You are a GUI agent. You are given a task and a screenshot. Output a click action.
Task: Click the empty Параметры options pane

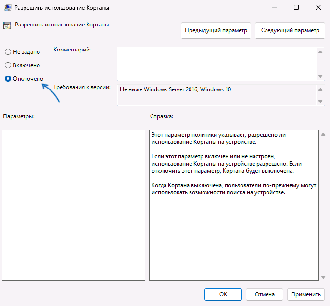pos(74,205)
